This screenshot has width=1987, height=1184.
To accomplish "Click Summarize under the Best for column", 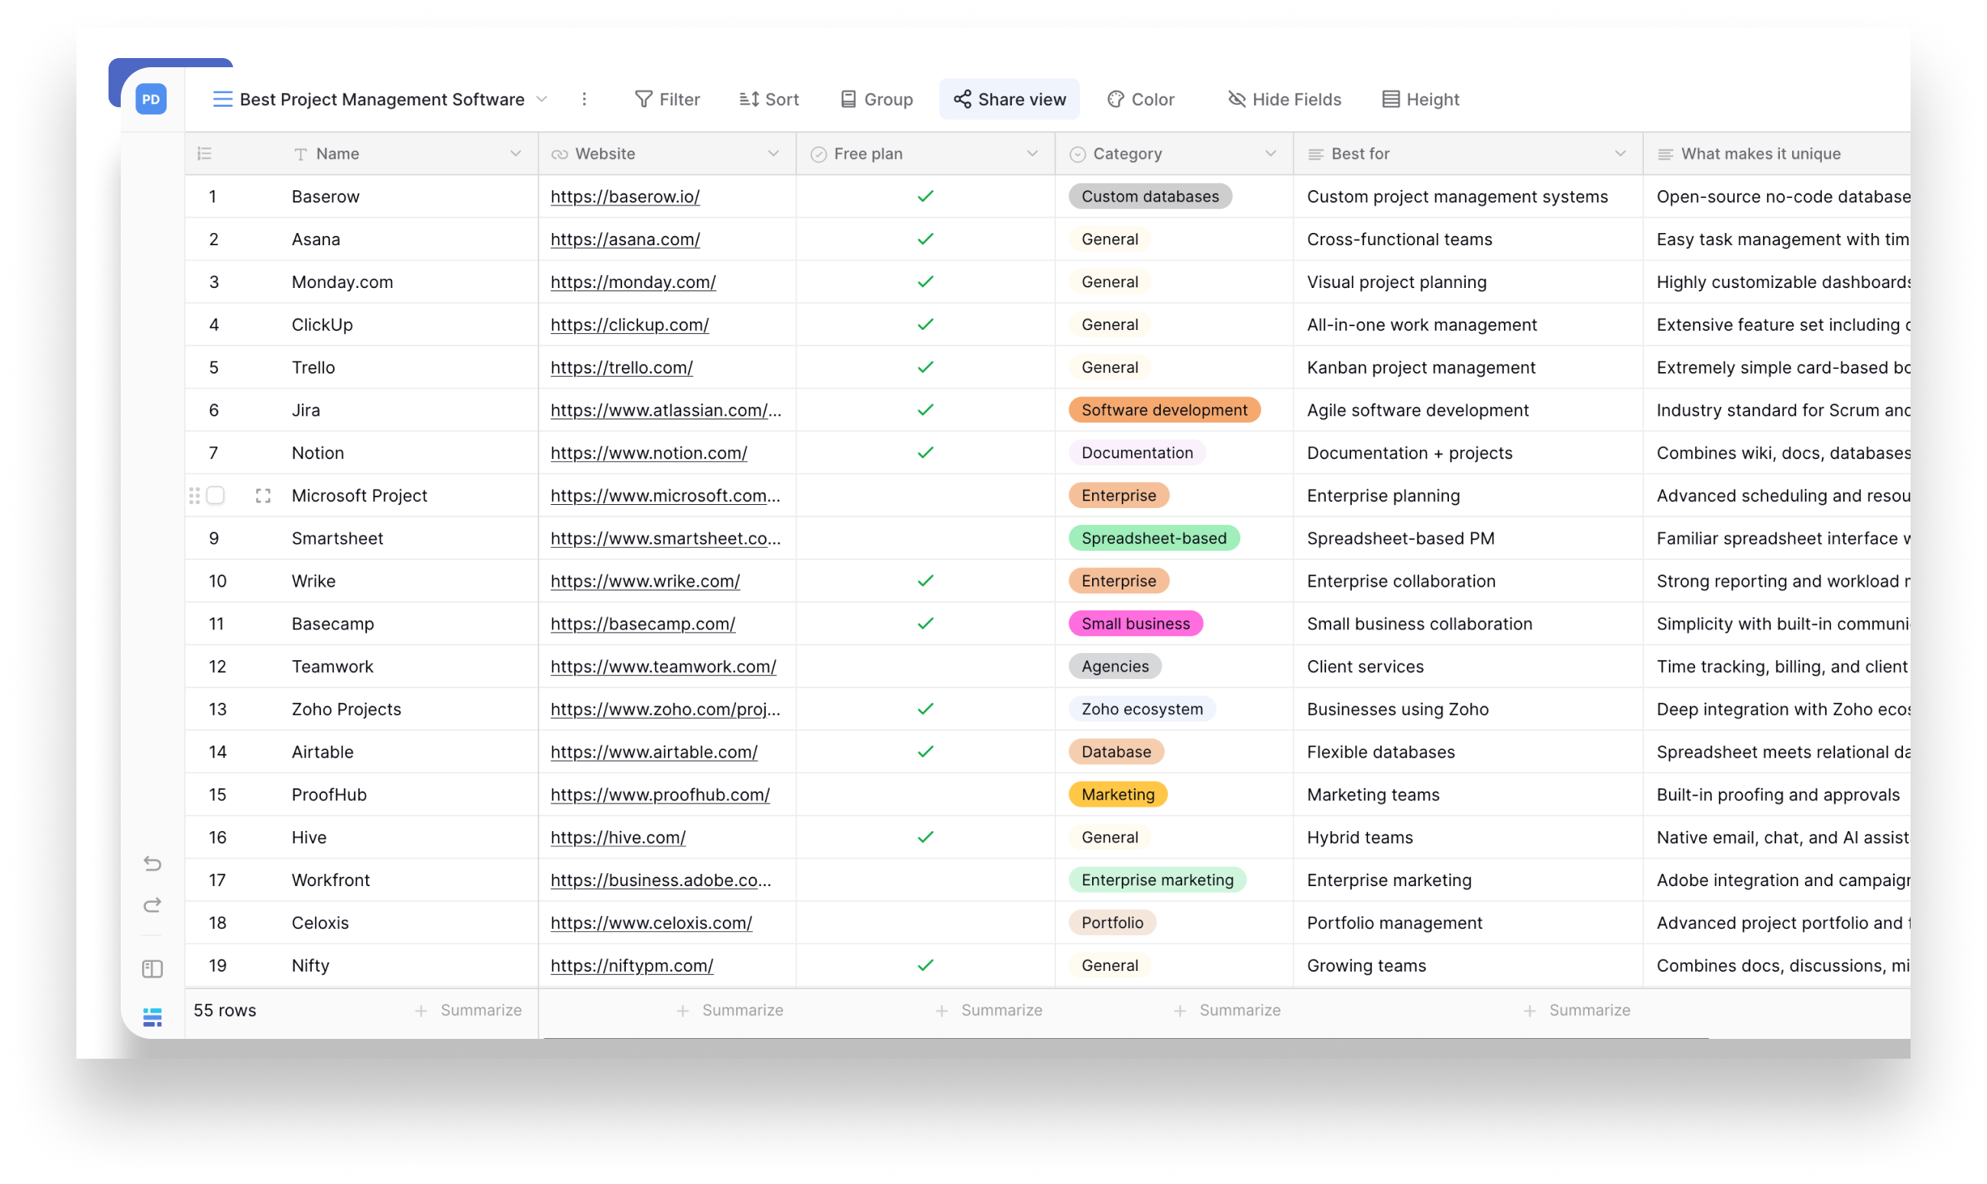I will [1577, 1010].
